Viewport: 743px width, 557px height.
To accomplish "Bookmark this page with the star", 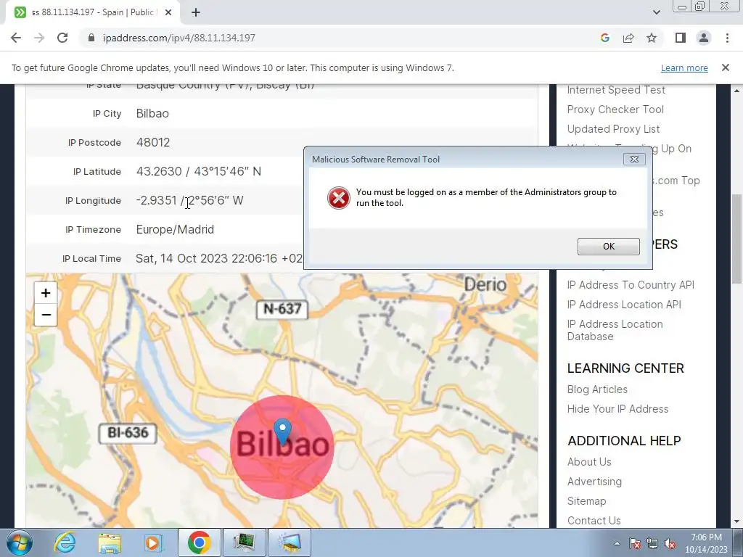I will tap(652, 38).
